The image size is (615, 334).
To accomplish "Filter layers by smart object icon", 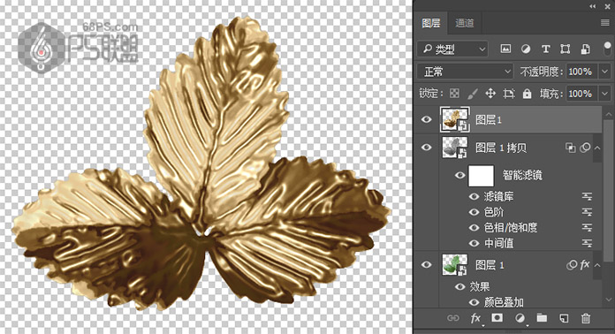I will coord(585,49).
